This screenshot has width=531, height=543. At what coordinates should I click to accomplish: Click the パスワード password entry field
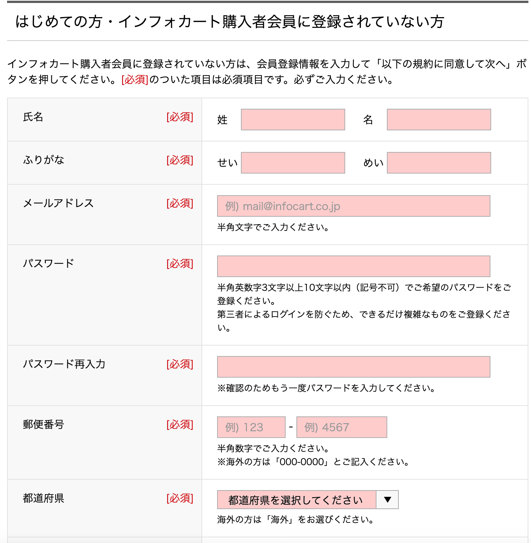pos(353,266)
